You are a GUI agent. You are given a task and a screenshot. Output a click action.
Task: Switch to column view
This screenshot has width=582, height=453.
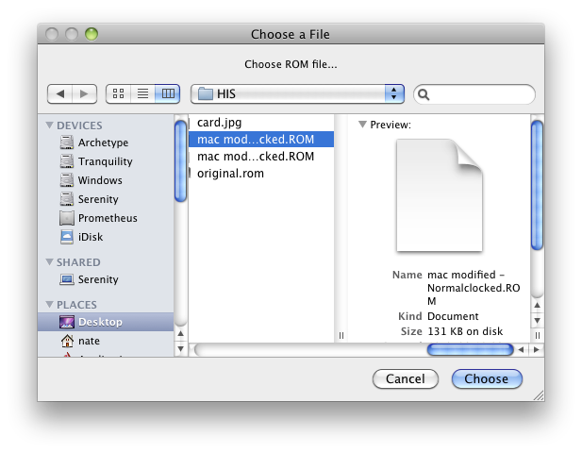click(168, 93)
